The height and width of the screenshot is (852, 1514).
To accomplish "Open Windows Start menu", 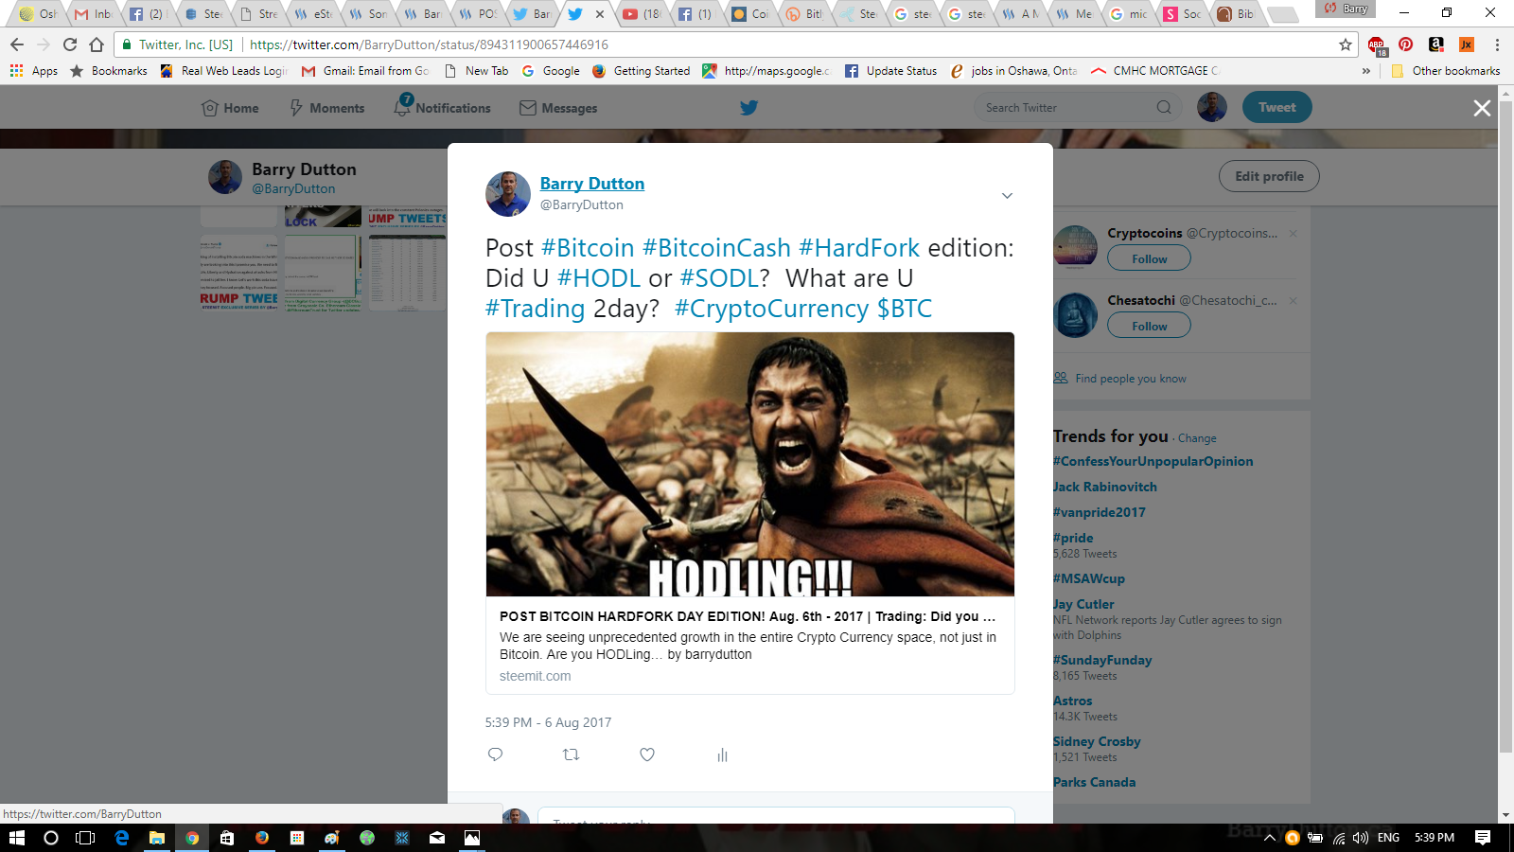I will [17, 838].
